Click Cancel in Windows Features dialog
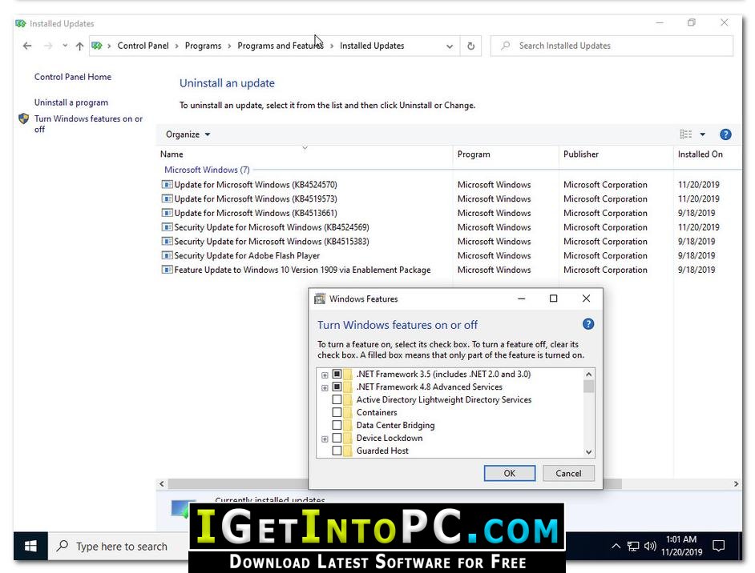Image resolution: width=755 pixels, height=573 pixels. coord(568,473)
